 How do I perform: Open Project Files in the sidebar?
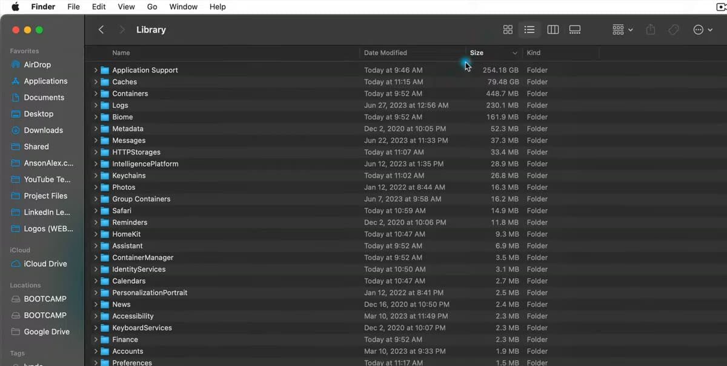coord(39,196)
